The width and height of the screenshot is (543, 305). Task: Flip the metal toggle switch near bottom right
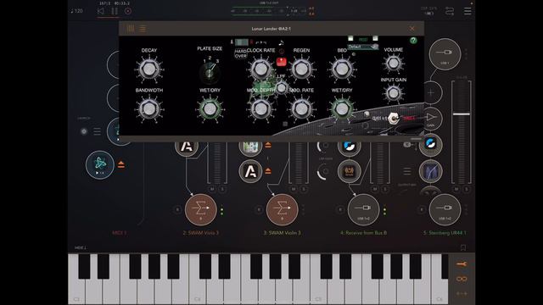[393, 119]
